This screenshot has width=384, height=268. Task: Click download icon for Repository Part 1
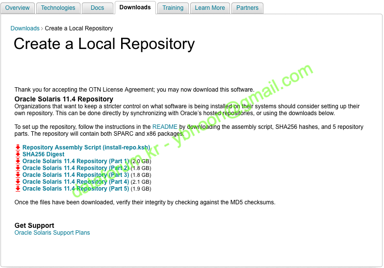pyautogui.click(x=18, y=161)
